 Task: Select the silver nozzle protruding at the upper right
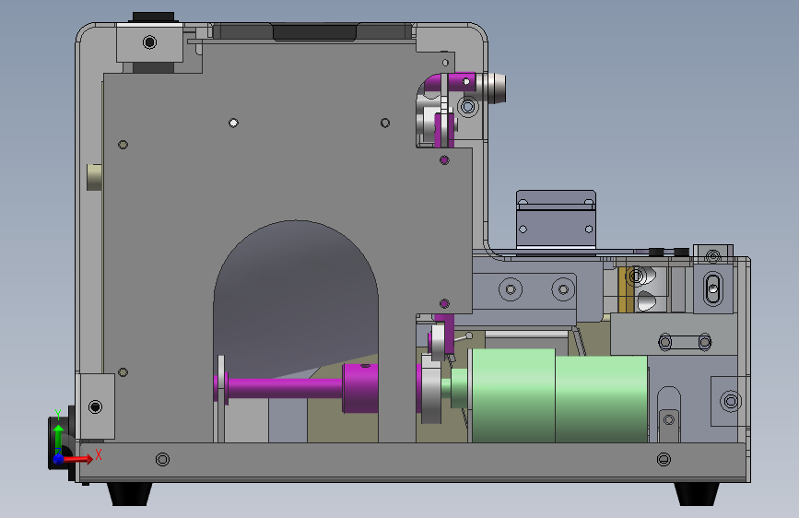(492, 88)
